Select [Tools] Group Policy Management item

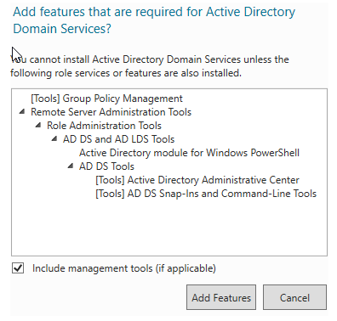click(106, 99)
